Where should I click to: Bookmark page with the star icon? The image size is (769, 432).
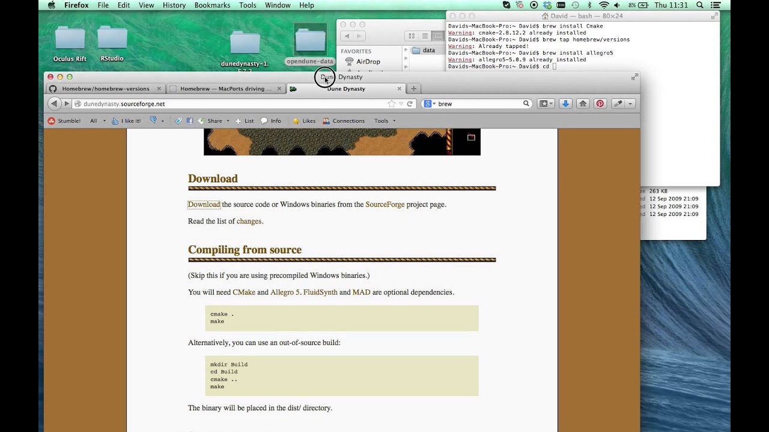[391, 104]
